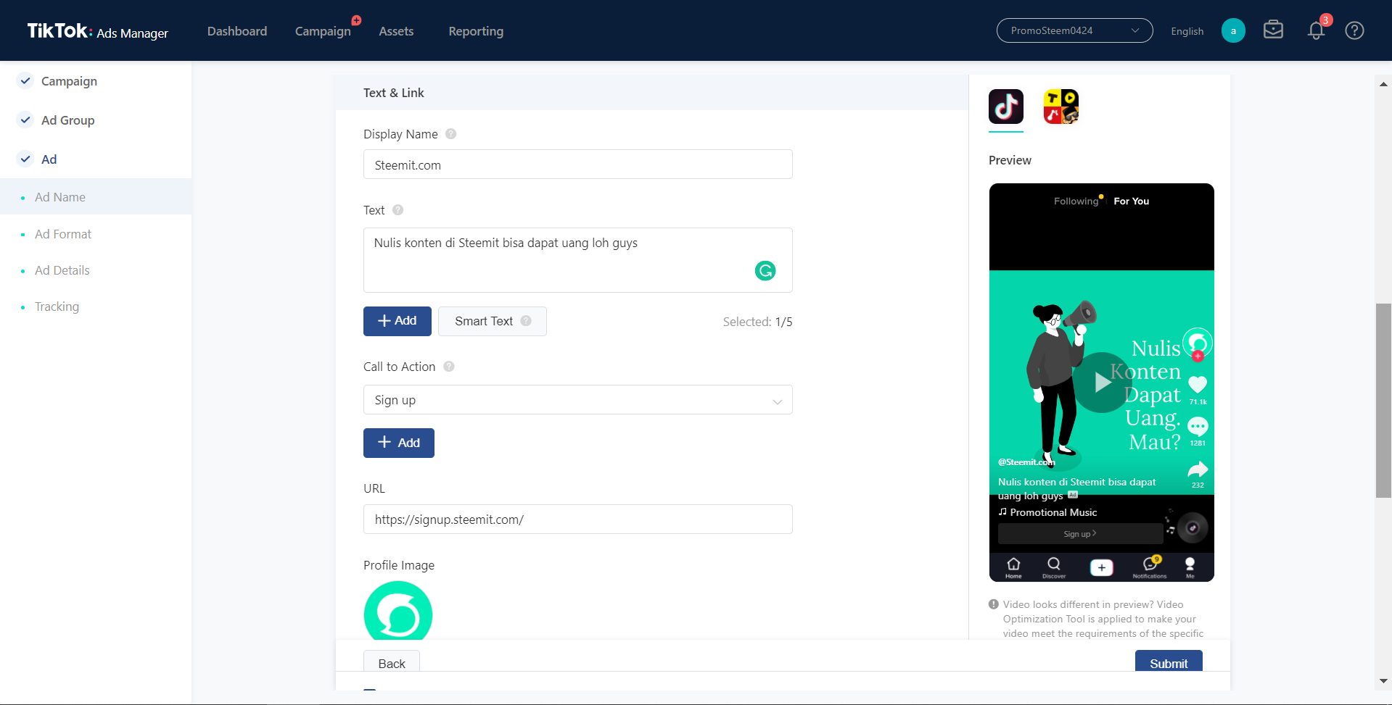Screen dimensions: 1392x705
Task: Click the Smart Text button
Action: click(x=493, y=321)
